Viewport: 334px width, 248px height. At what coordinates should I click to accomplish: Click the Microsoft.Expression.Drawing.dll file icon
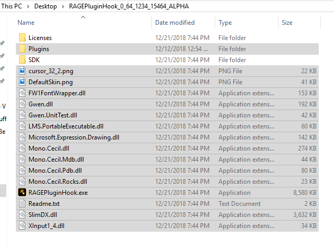[22, 137]
